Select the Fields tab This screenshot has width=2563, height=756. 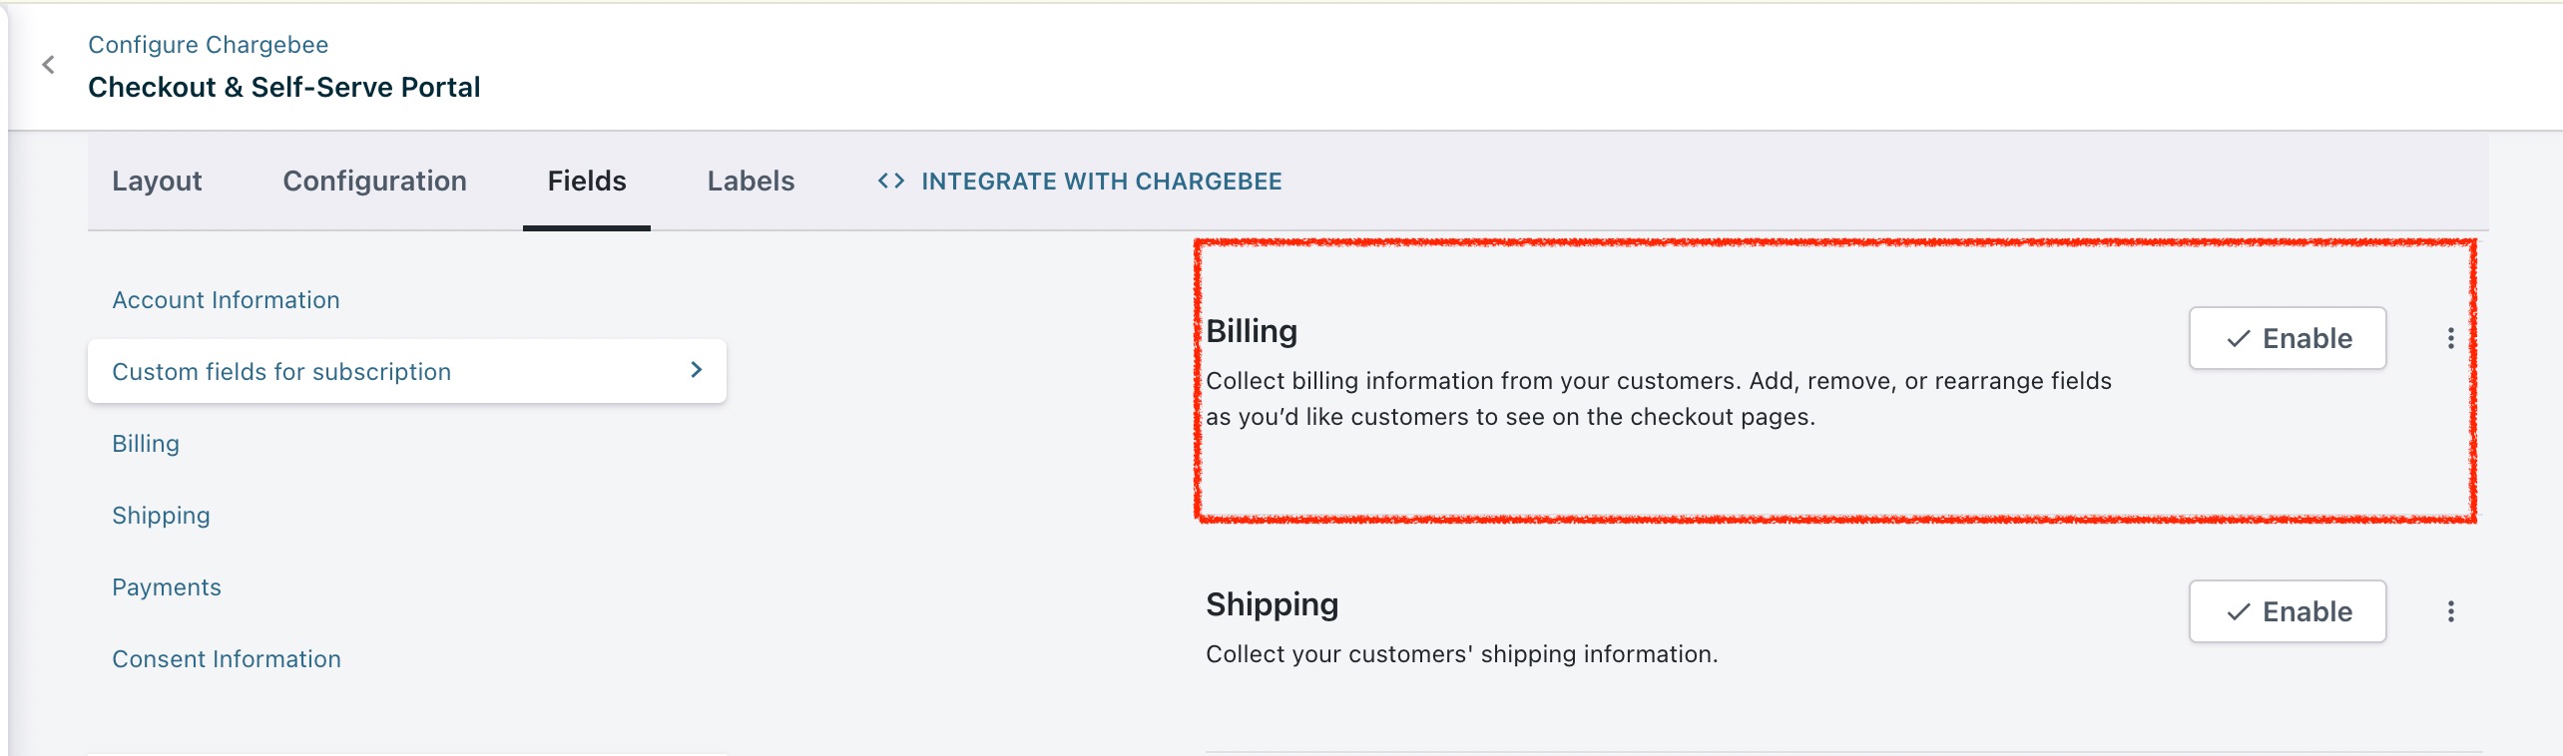click(x=587, y=181)
